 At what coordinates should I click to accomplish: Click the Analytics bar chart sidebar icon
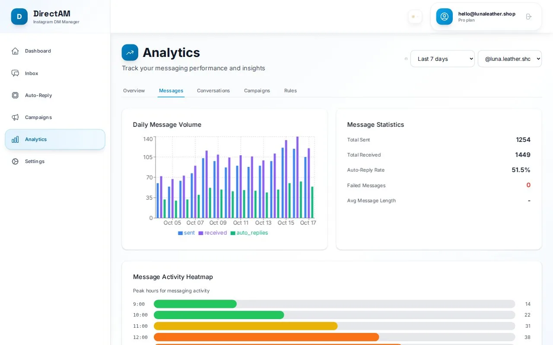[x=15, y=139]
